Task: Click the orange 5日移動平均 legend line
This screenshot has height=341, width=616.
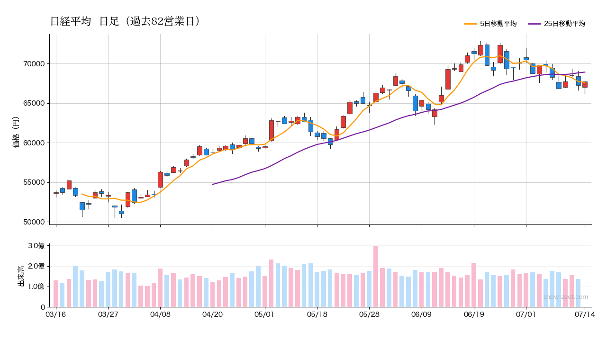Action: (470, 24)
